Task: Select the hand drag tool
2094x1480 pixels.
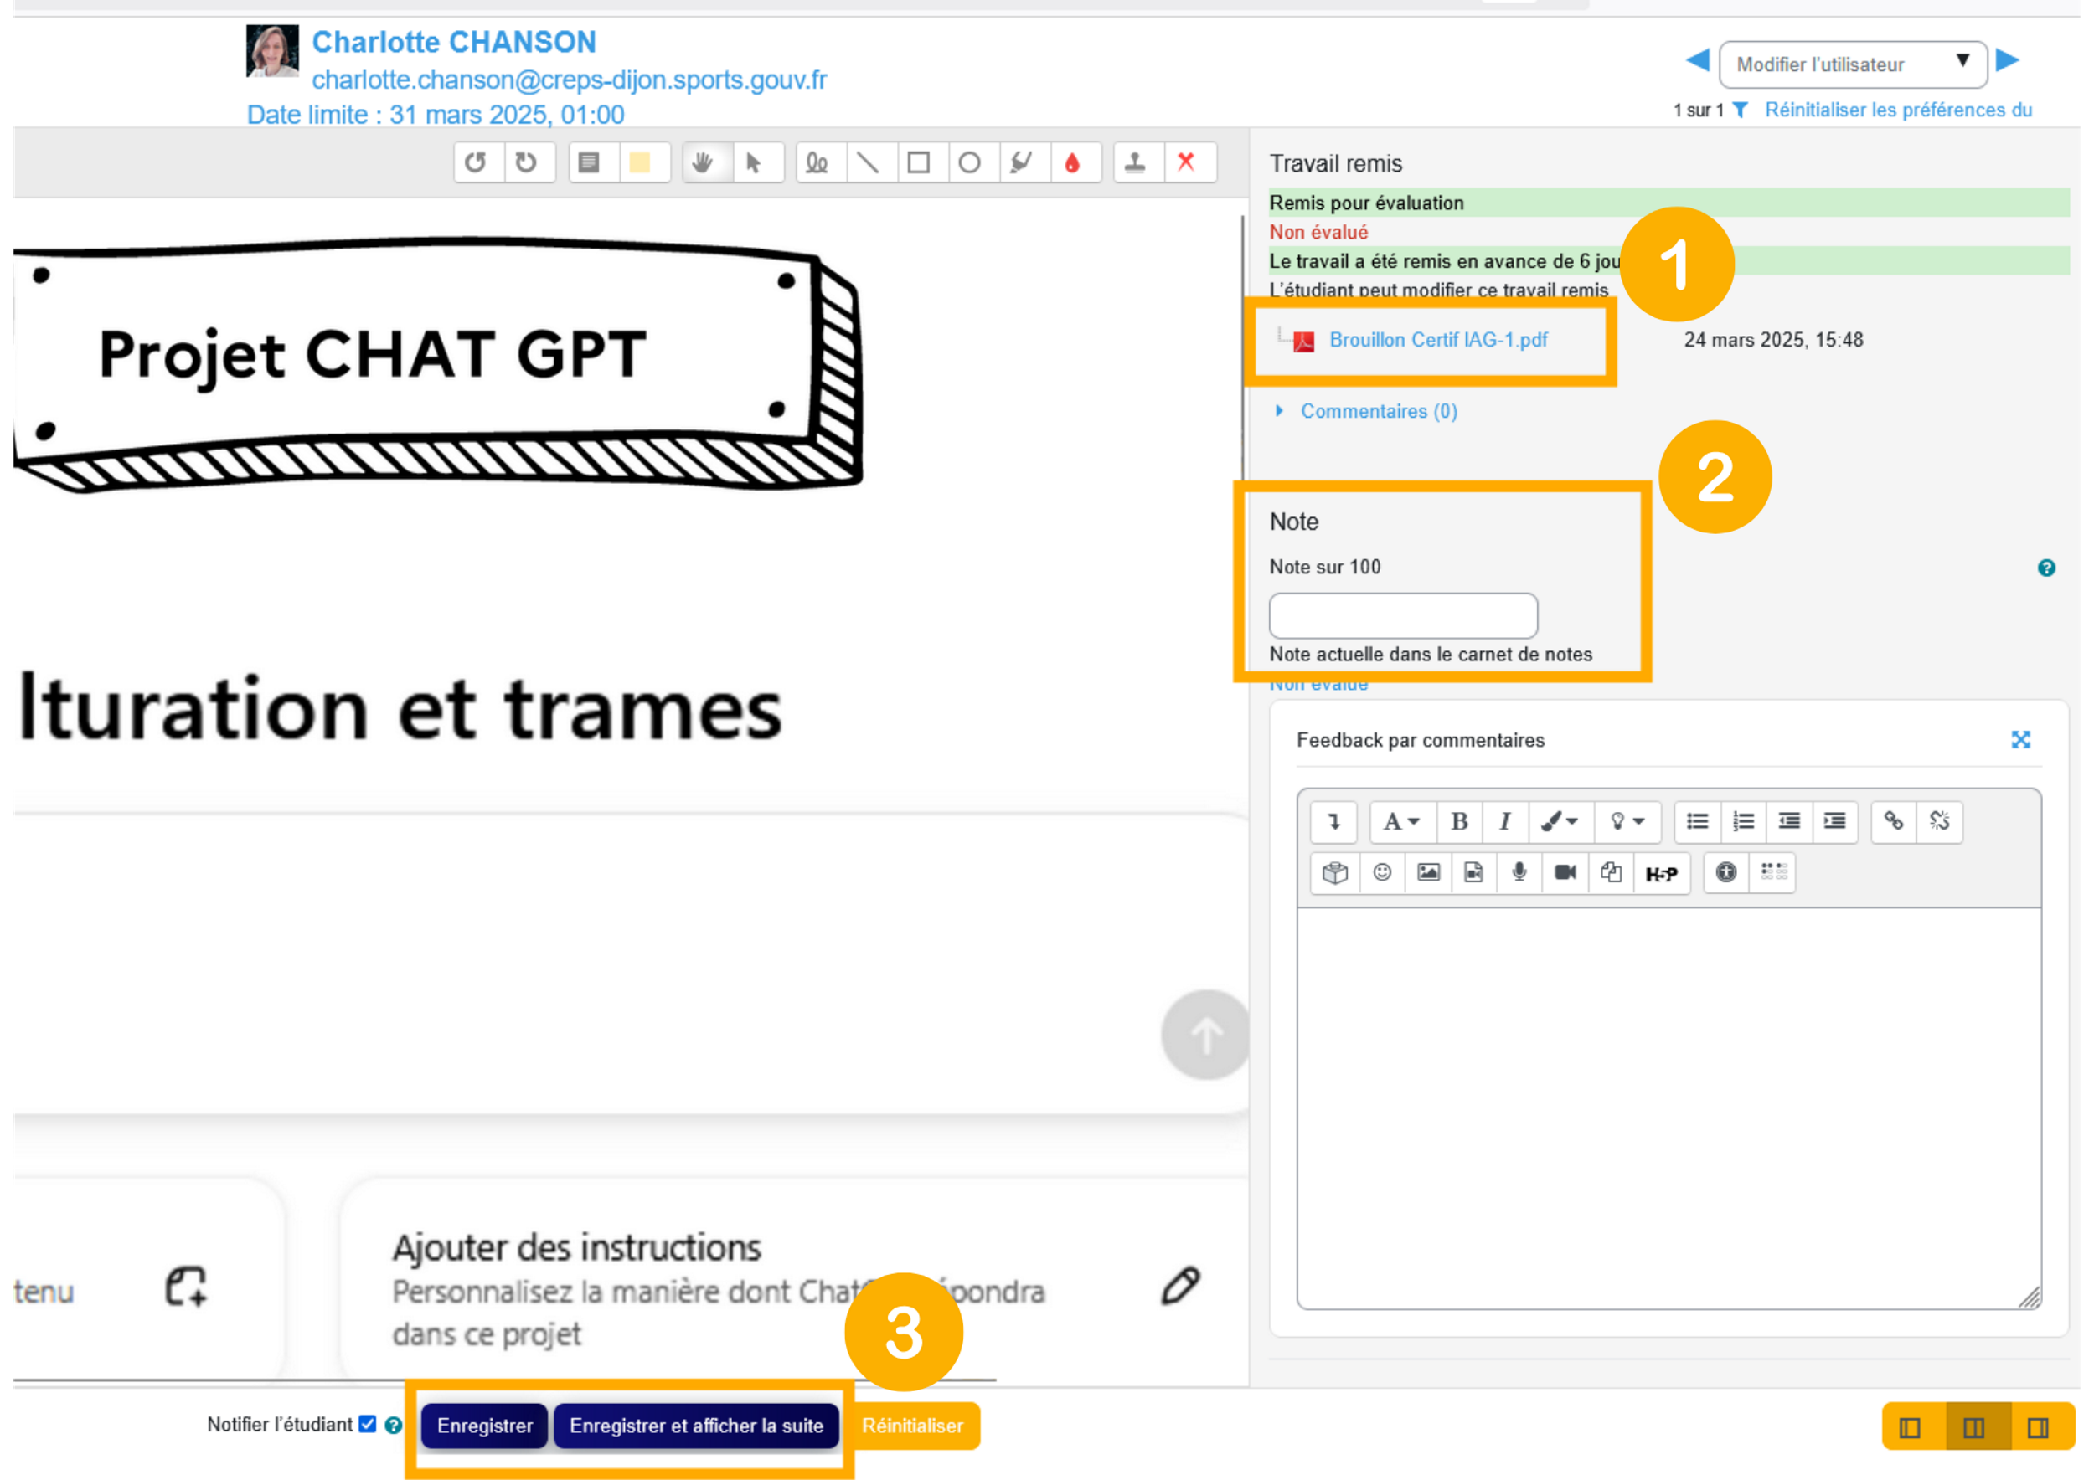Action: coord(704,163)
